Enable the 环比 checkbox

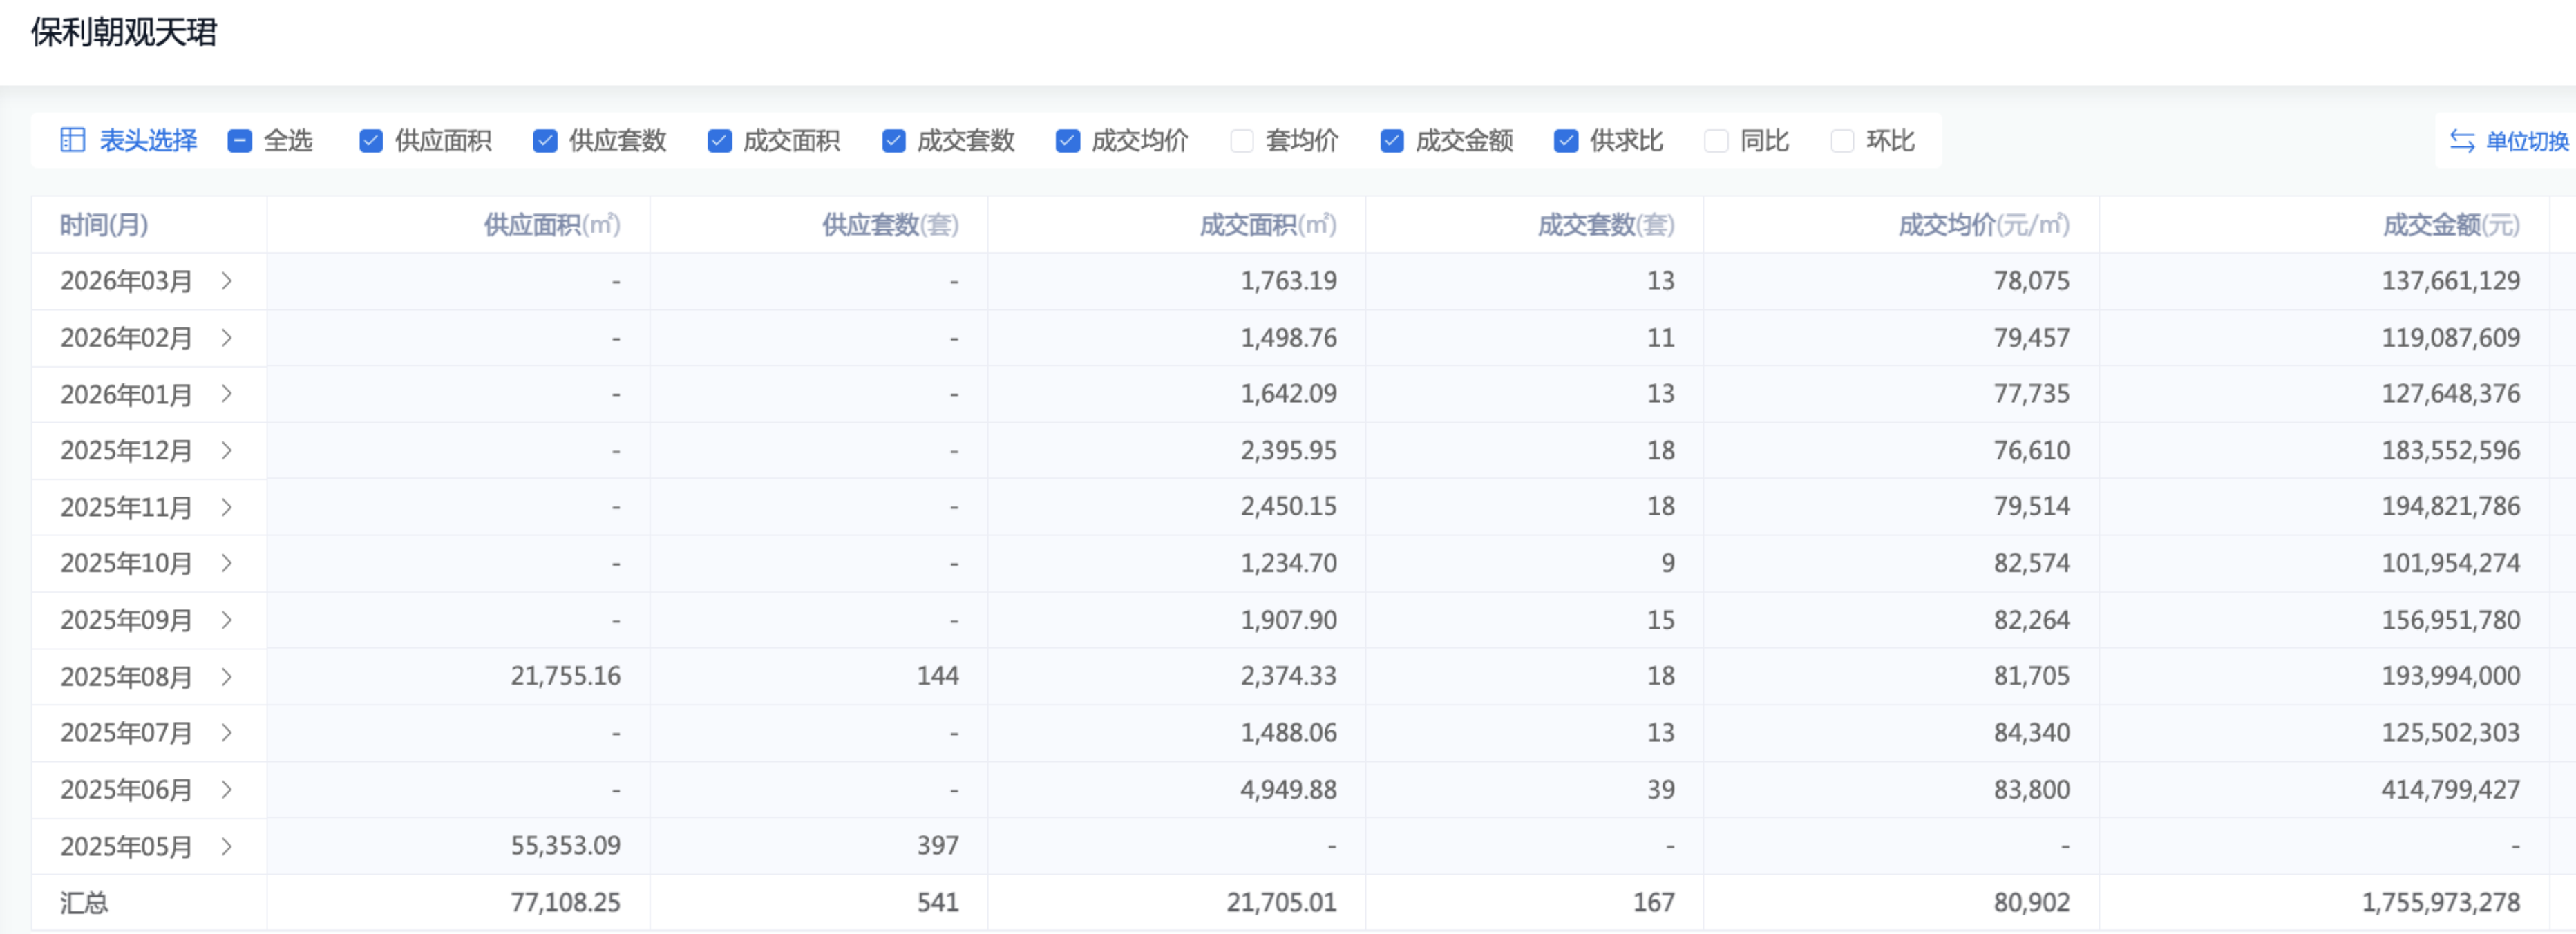coord(1842,141)
